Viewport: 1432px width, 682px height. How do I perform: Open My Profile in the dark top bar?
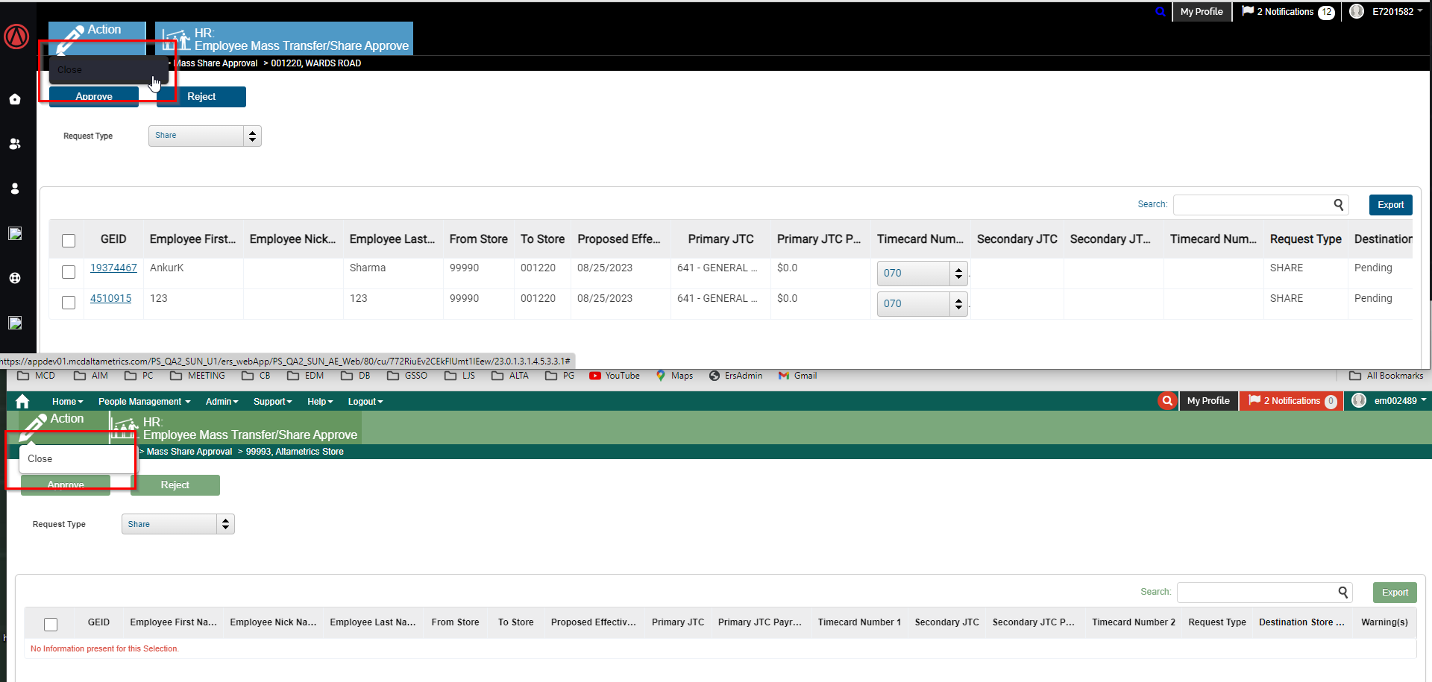pyautogui.click(x=1202, y=12)
